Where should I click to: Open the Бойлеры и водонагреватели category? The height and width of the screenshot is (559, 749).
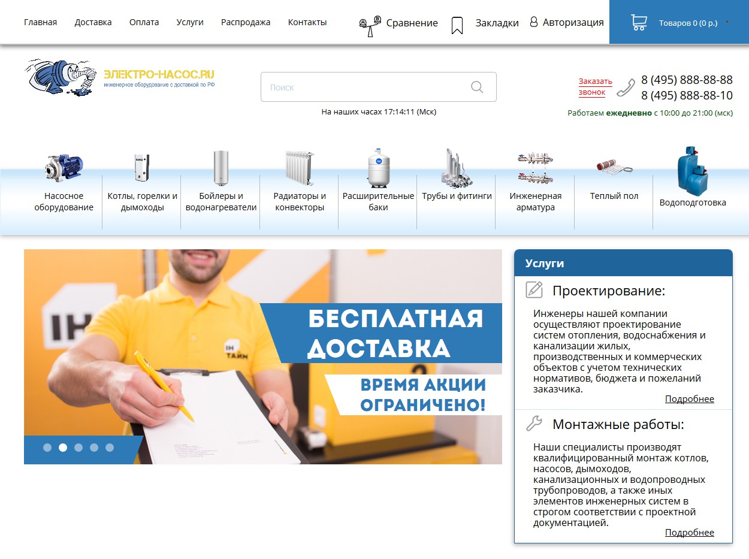(221, 202)
